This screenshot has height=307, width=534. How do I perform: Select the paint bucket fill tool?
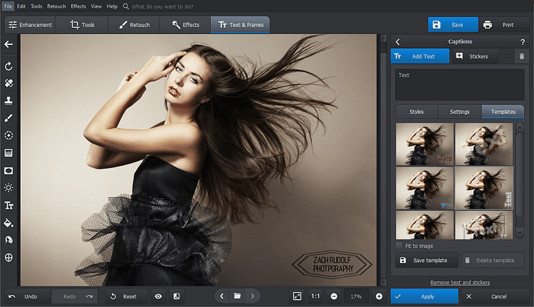tap(9, 223)
